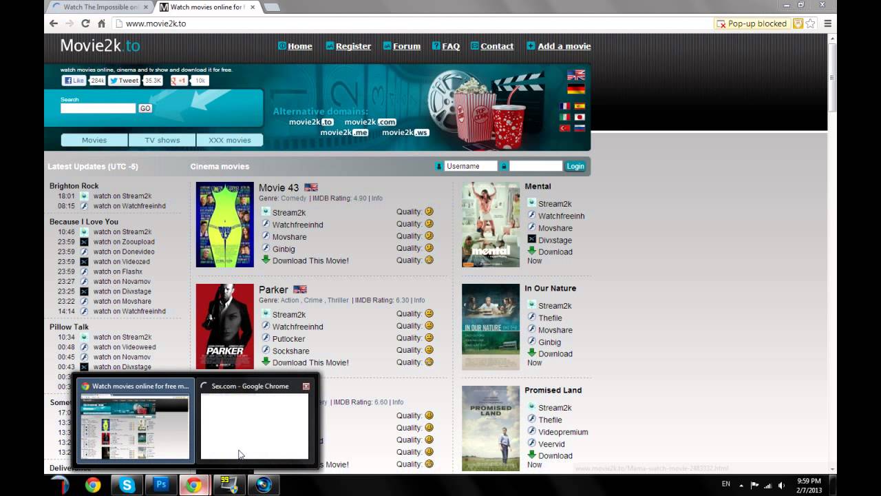881x496 pixels.
Task: Open the Contact menu link
Action: [x=497, y=46]
